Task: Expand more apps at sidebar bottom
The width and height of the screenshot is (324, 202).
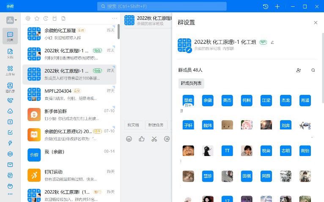Action: pyautogui.click(x=10, y=194)
